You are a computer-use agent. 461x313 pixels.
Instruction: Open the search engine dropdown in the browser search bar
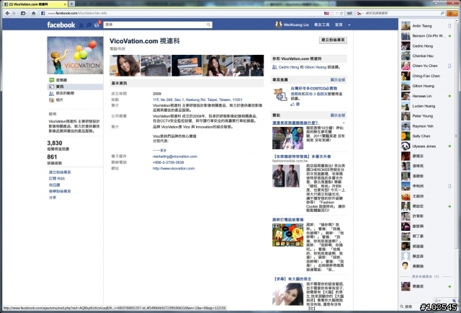363,13
